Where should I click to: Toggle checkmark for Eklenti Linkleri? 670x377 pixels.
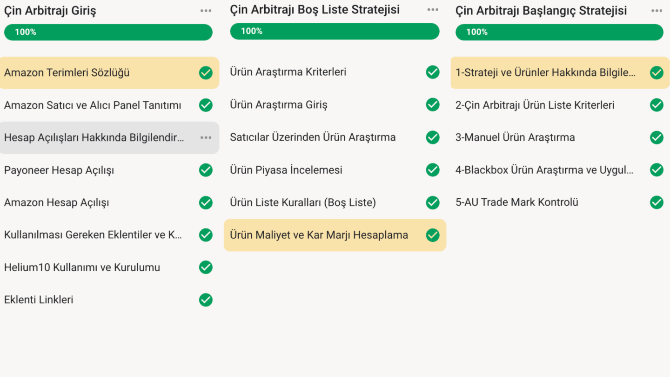[206, 300]
